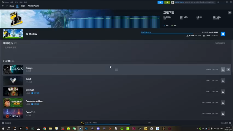Open the 游戏 menu
233x131 pixels.
21,2
